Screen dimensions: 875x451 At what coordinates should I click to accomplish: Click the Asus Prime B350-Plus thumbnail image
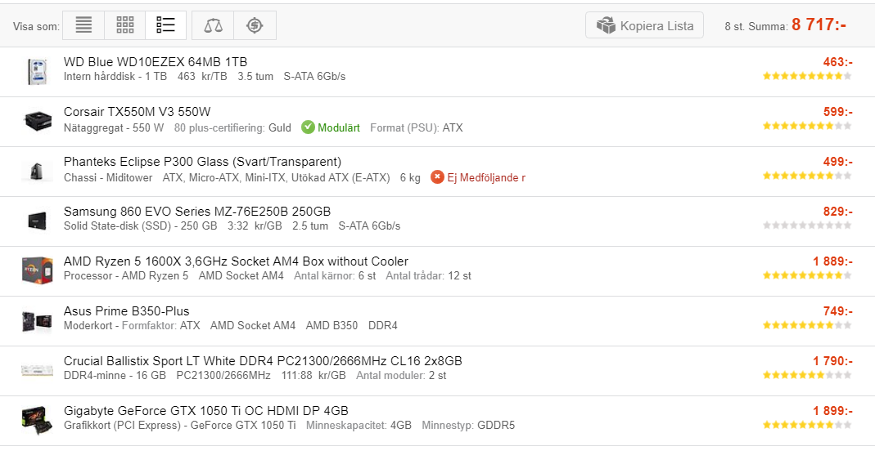pos(38,321)
